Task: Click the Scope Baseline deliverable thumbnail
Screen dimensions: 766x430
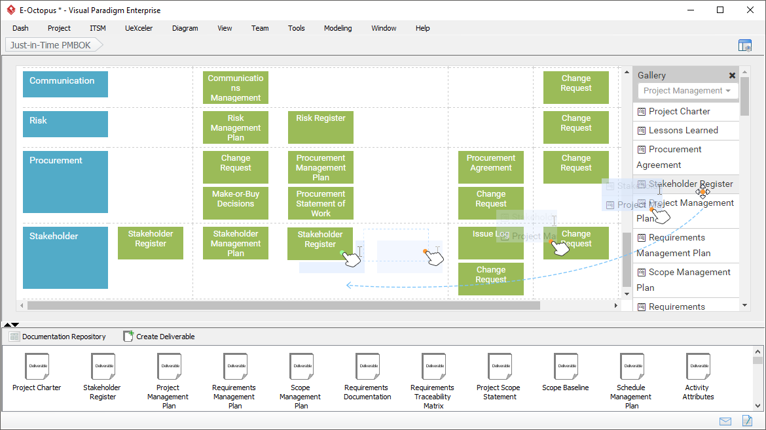Action: pyautogui.click(x=566, y=367)
